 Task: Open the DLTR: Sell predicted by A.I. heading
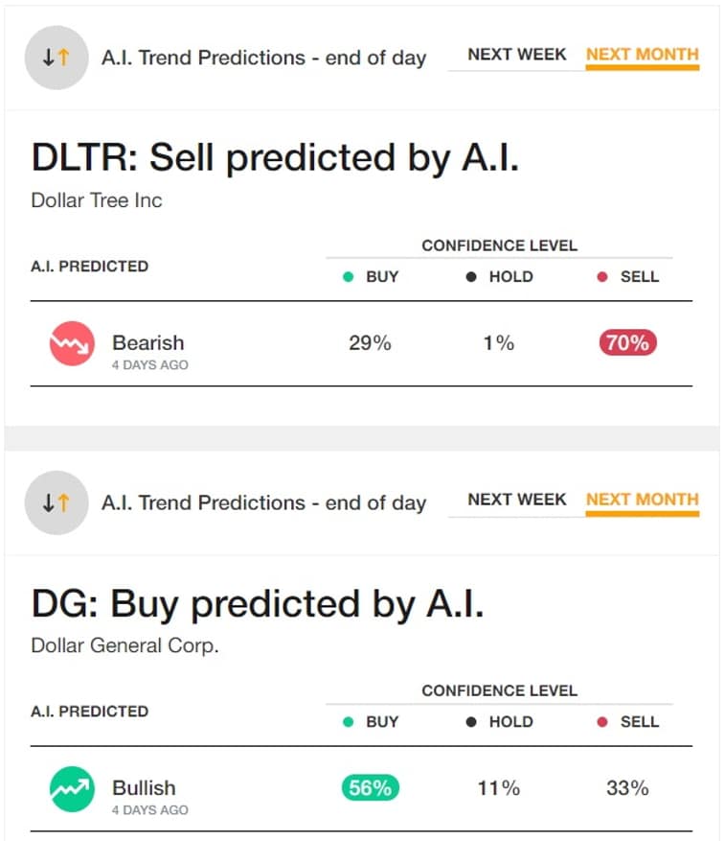[x=275, y=158]
